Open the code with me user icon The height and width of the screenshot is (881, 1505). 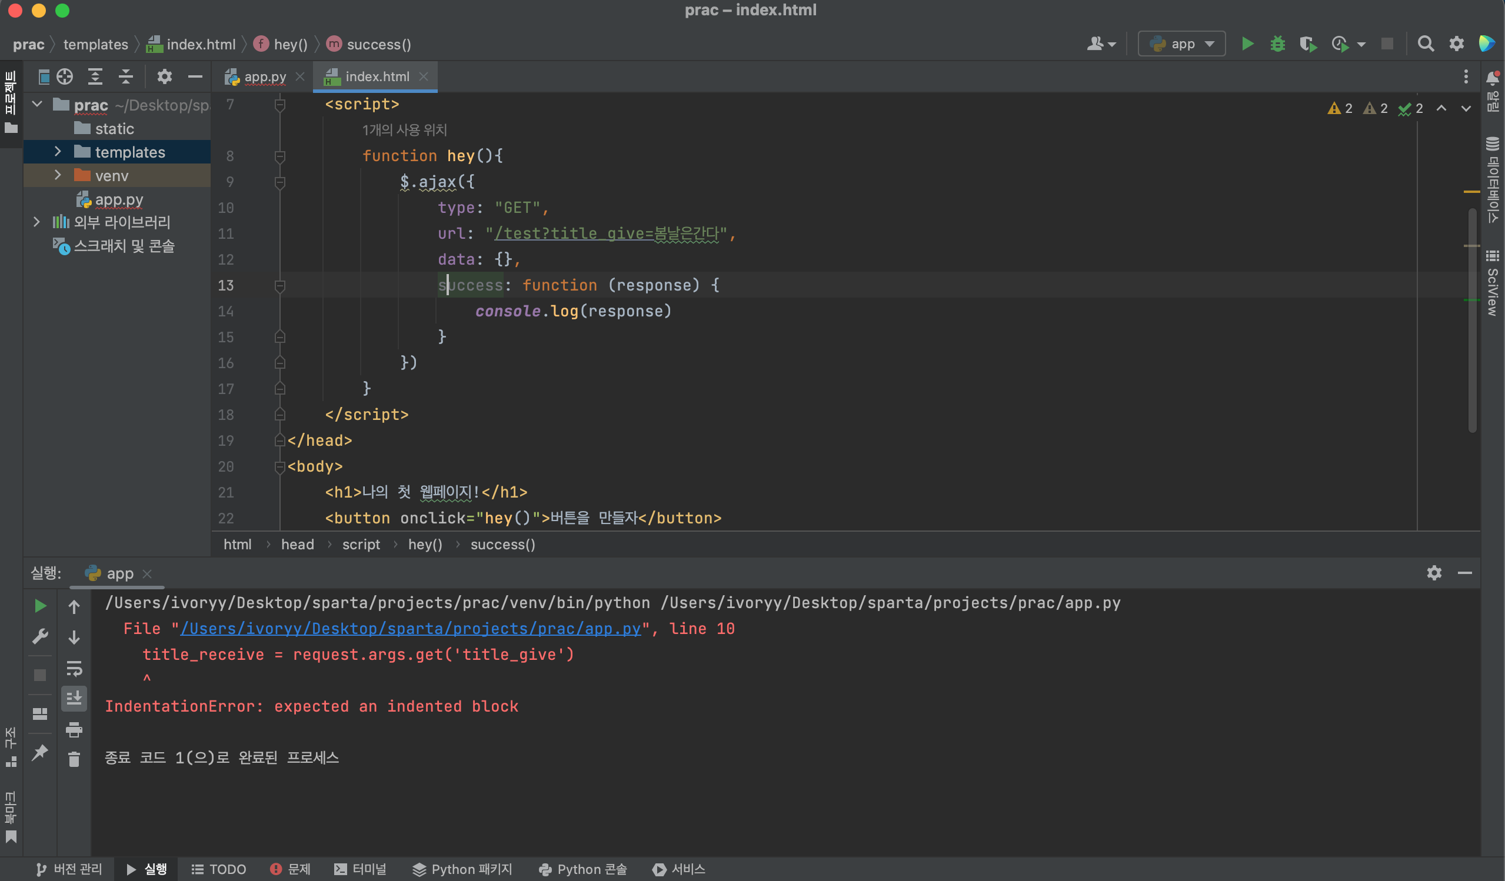pyautogui.click(x=1096, y=44)
